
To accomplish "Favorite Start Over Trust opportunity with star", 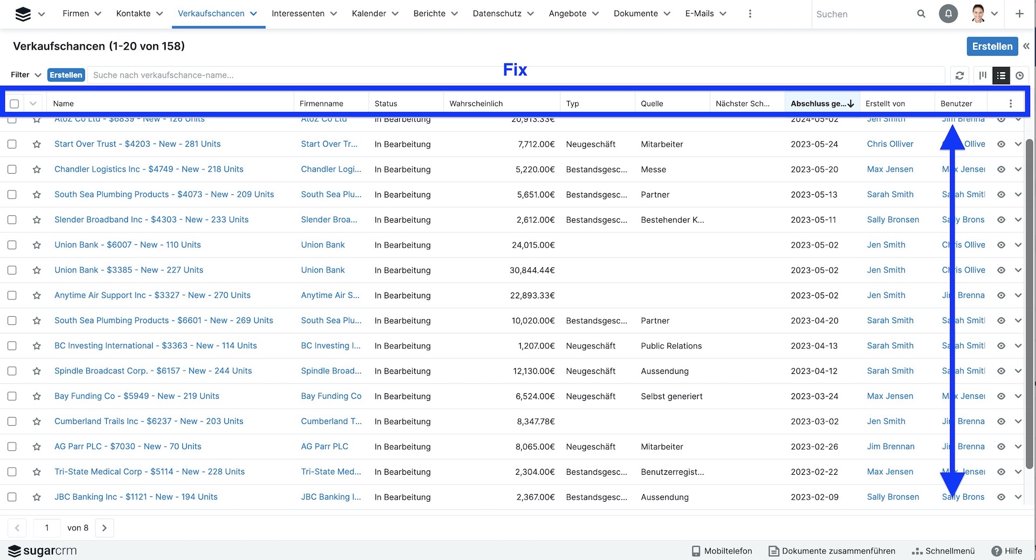I will pyautogui.click(x=37, y=144).
